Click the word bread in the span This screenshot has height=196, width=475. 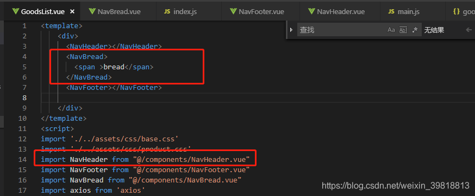114,67
